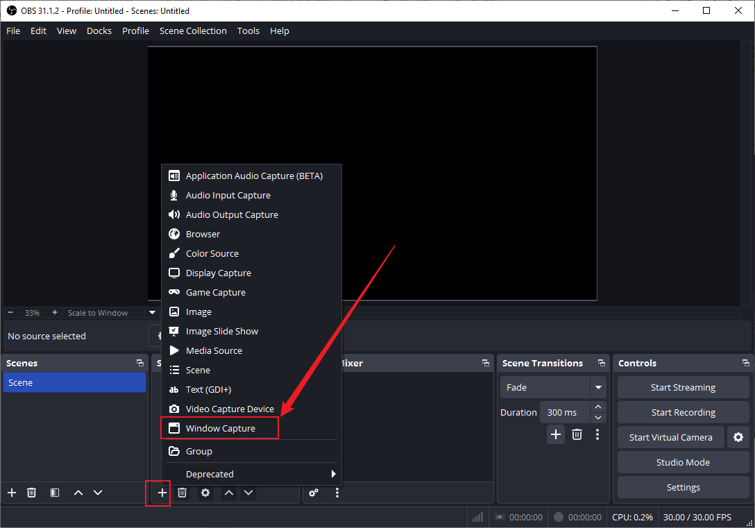Click Start Recording
Viewport: 755px width, 528px height.
682,412
